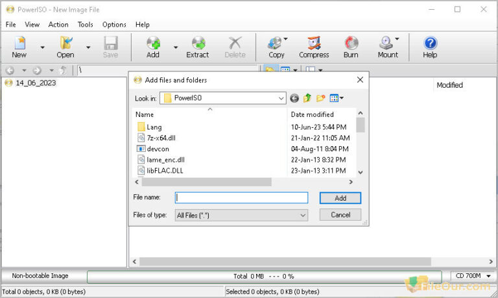
Task: Click the Forward navigation arrow in main window
Action: (37, 70)
